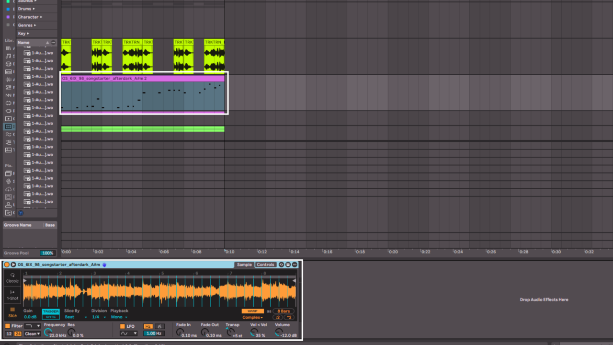This screenshot has width=613, height=345.
Task: Select Classic playback mode in Simpler
Action: 12,278
